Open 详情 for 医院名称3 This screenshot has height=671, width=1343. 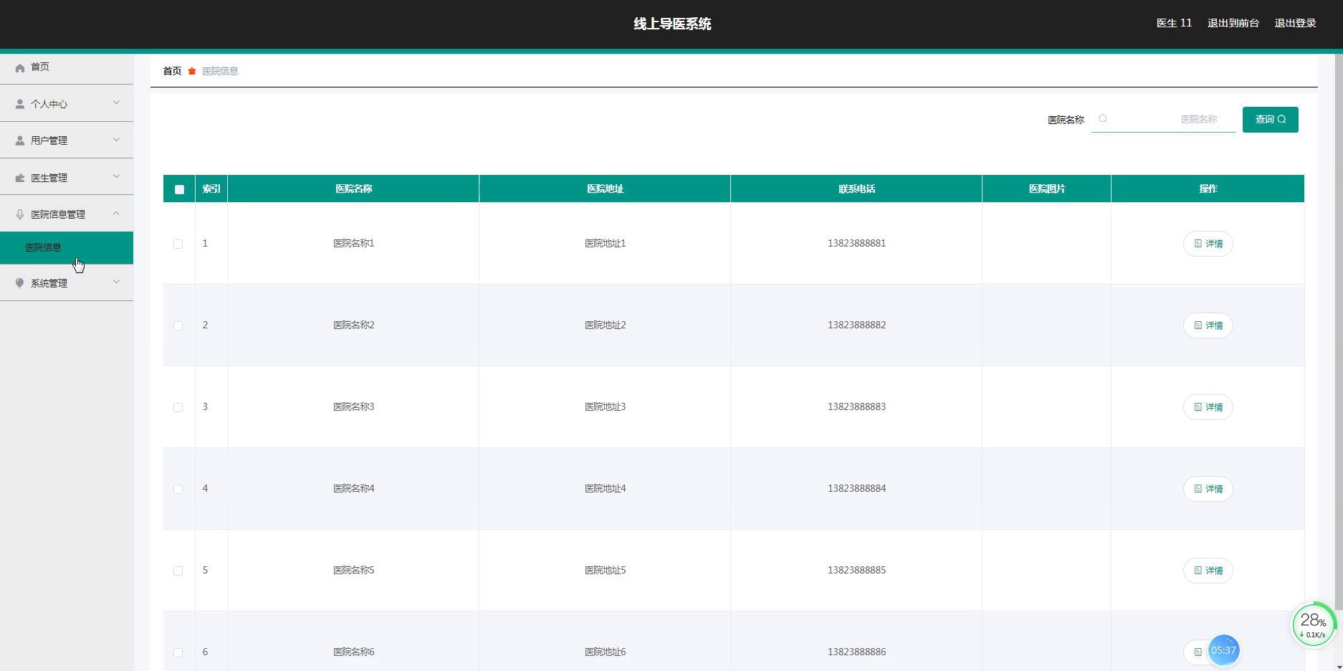click(1208, 407)
